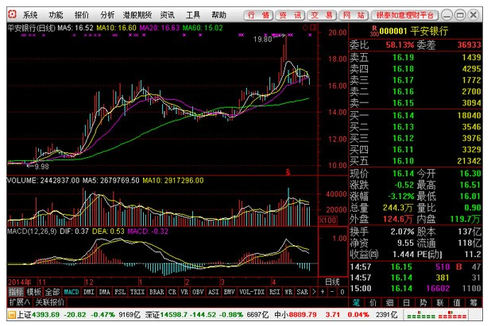Switch to the 值 tab
This screenshot has width=491, height=326.
click(457, 302)
